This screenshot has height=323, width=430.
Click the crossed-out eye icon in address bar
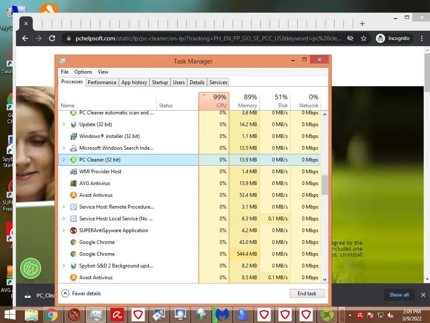(350, 38)
